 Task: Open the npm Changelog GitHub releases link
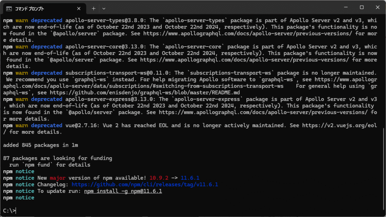144,185
